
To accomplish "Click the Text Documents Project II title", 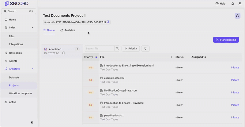I will pos(64,16).
